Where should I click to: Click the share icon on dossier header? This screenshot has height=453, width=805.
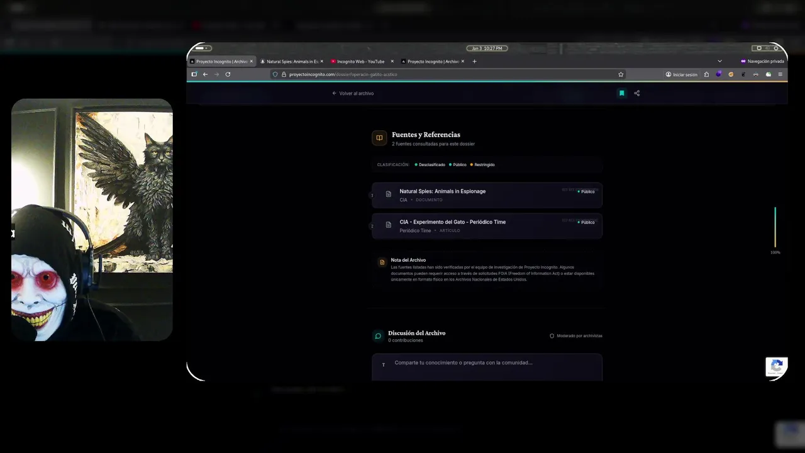point(637,93)
